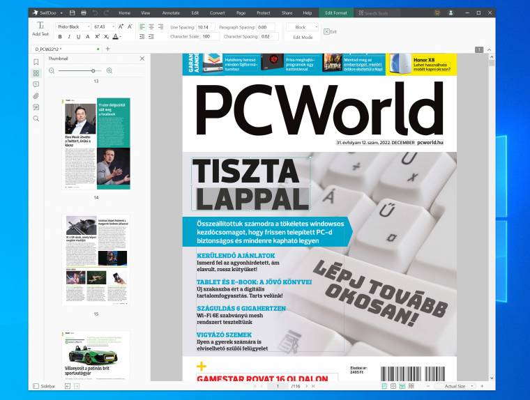The height and width of the screenshot is (400, 530).
Task: Apply subscript formatting
Action: coord(106,36)
